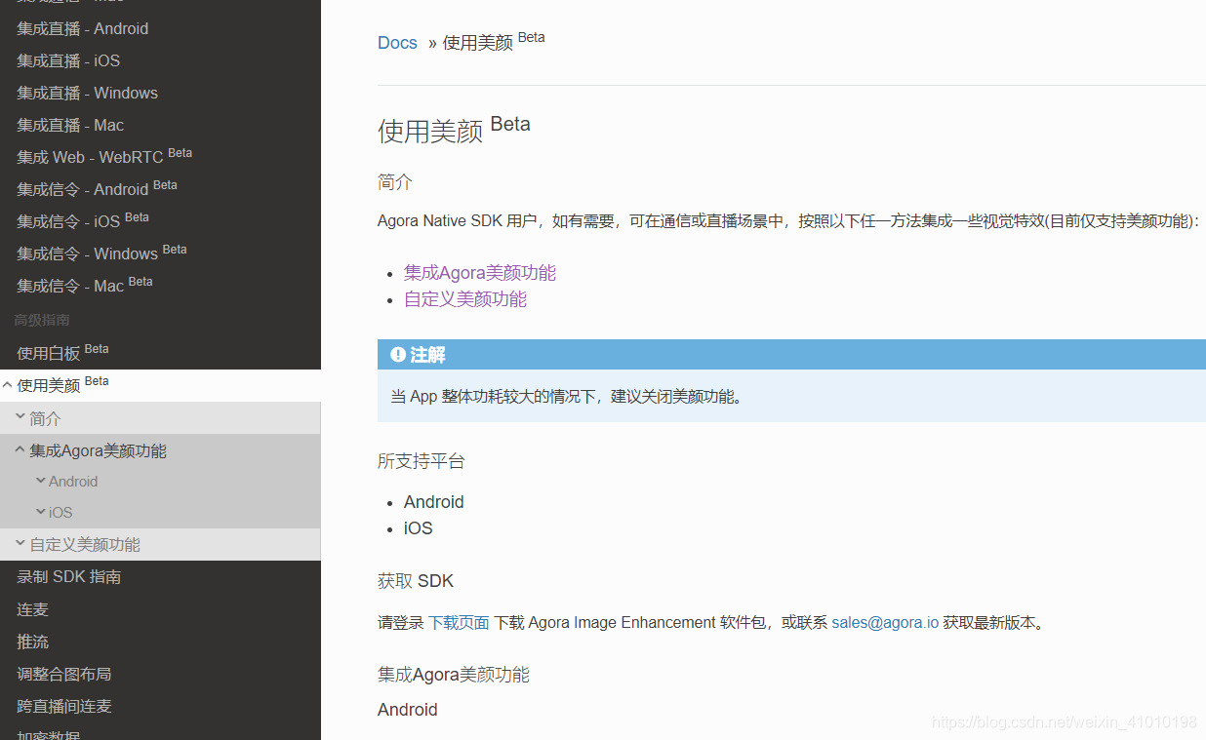Open 集成直播 - Android in sidebar
This screenshot has width=1206, height=740.
(x=83, y=29)
